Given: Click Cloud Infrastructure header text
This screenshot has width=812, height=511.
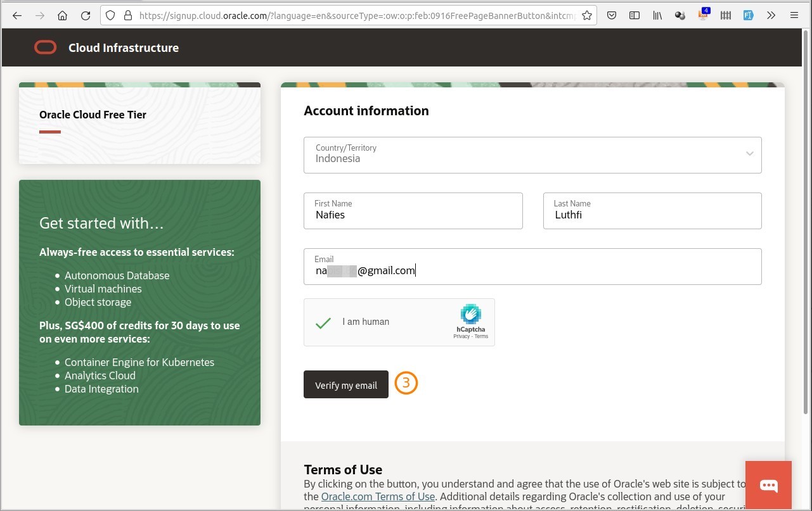Looking at the screenshot, I should (x=124, y=47).
